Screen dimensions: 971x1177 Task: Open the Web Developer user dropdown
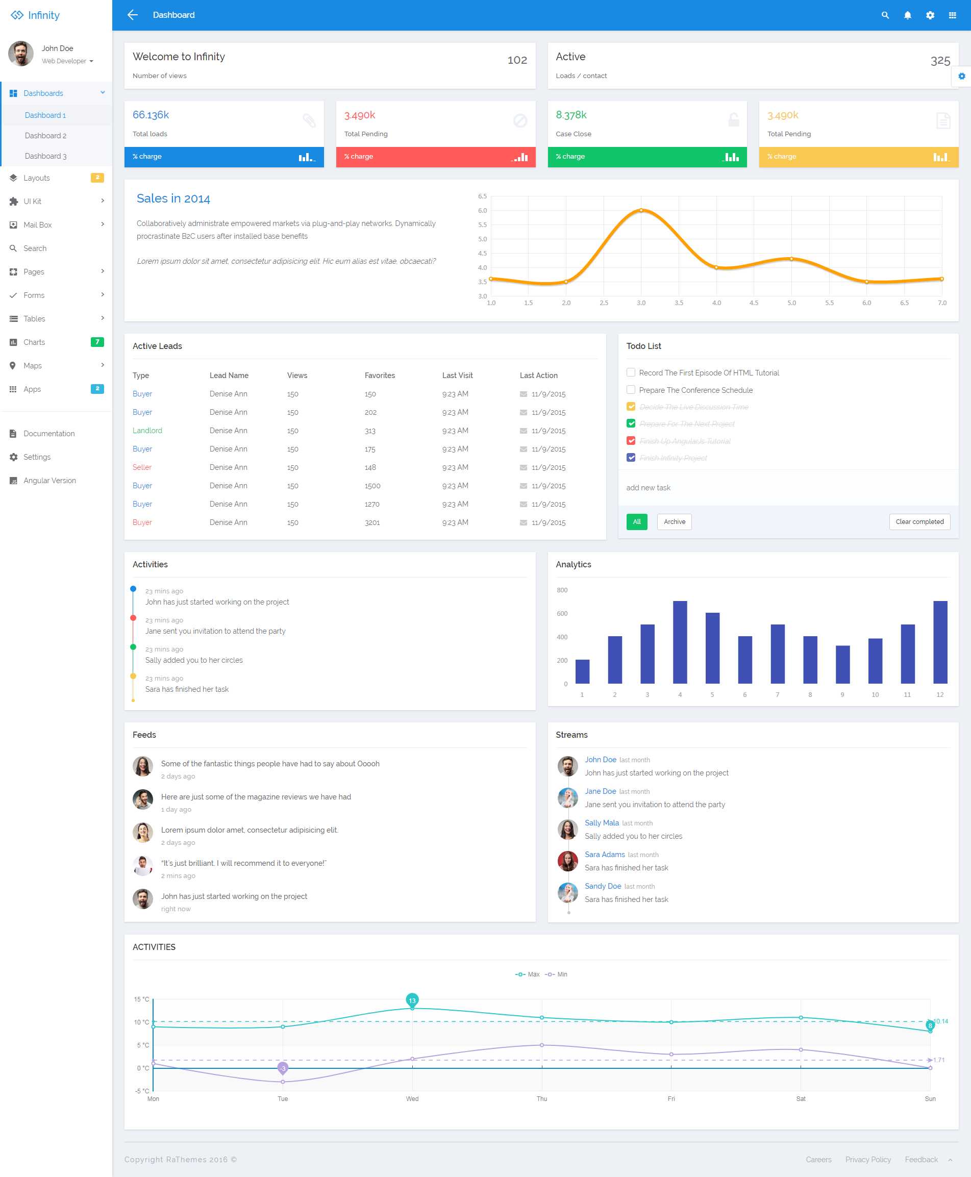[x=67, y=61]
